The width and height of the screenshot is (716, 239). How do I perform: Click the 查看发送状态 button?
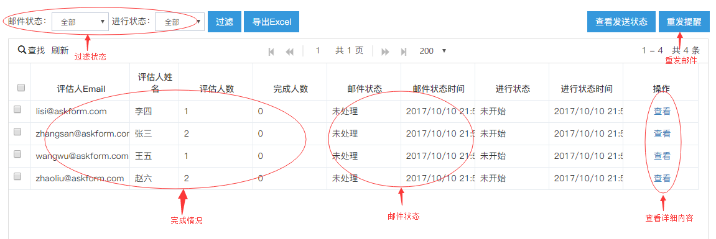(621, 22)
